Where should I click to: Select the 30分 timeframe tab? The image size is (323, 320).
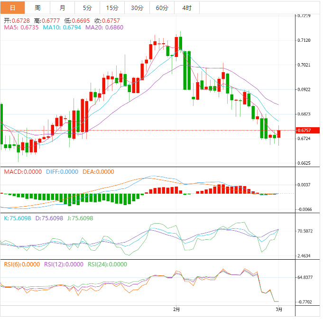[x=137, y=8]
